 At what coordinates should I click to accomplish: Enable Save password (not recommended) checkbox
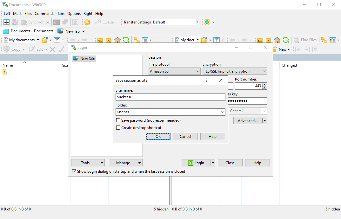pyautogui.click(x=118, y=120)
